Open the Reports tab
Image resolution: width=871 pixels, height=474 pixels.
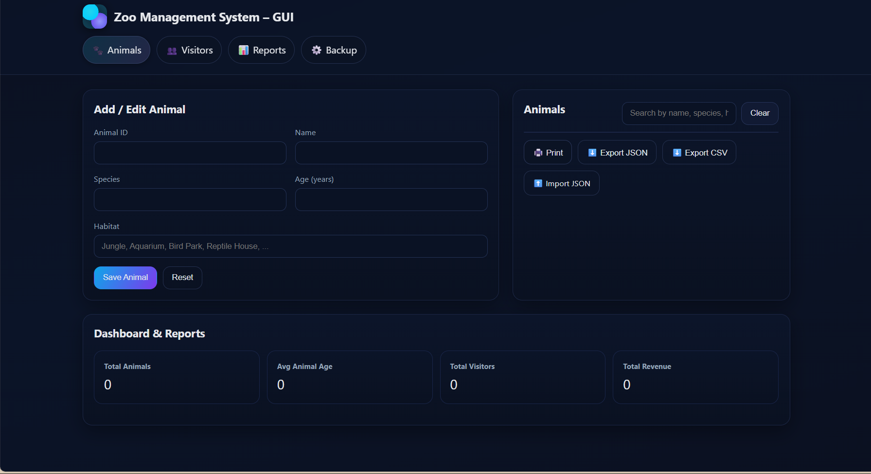tap(261, 50)
